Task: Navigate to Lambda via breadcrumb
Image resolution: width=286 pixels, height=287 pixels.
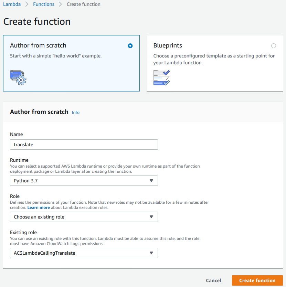Action: coord(12,4)
